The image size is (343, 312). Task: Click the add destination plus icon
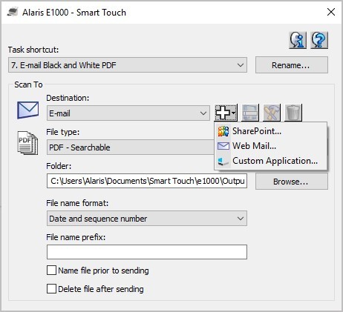tap(226, 113)
